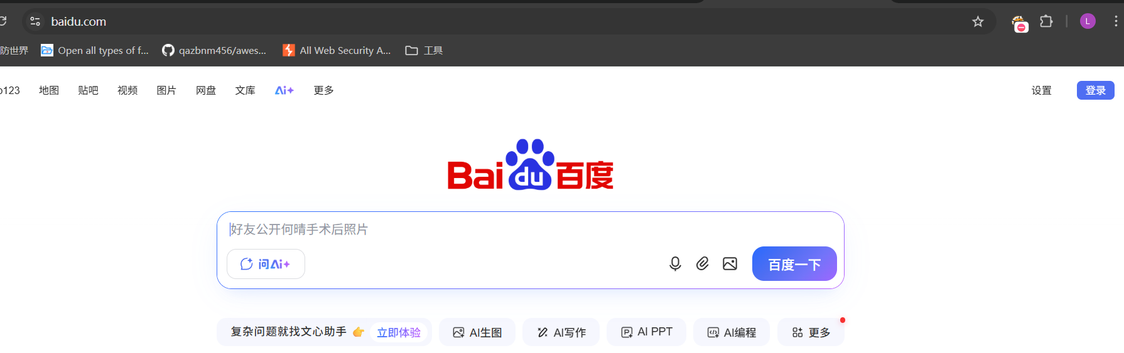Expand the 更多 AI tools button

pos(811,332)
